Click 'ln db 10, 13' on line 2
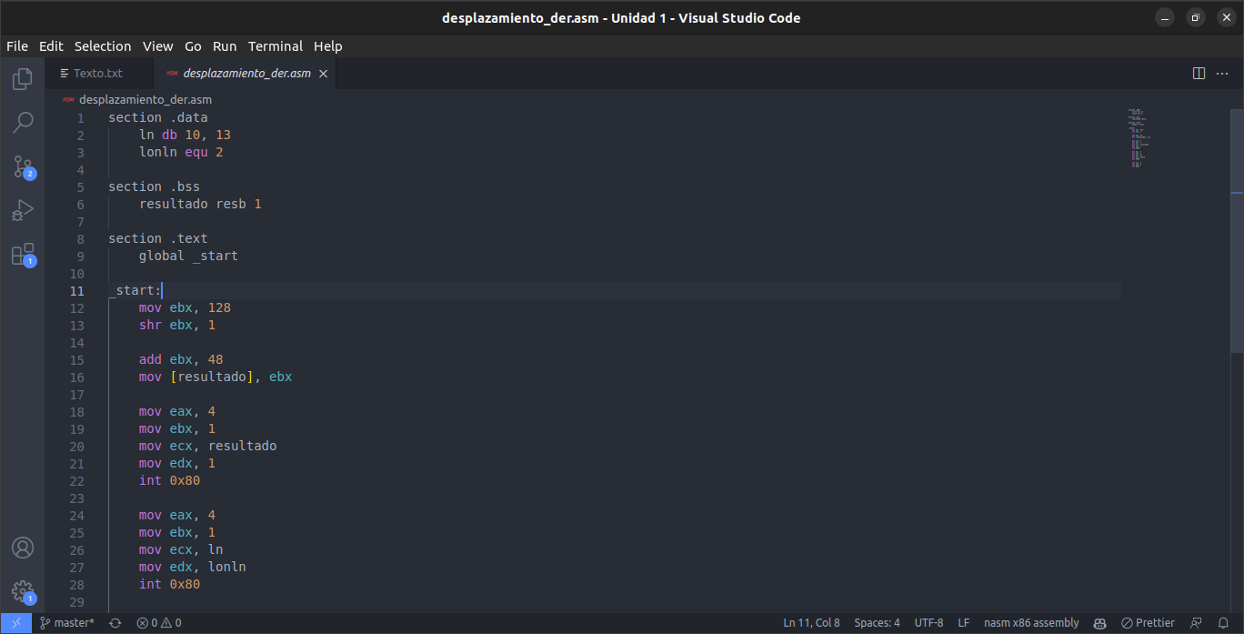The width and height of the screenshot is (1244, 634). pos(185,135)
